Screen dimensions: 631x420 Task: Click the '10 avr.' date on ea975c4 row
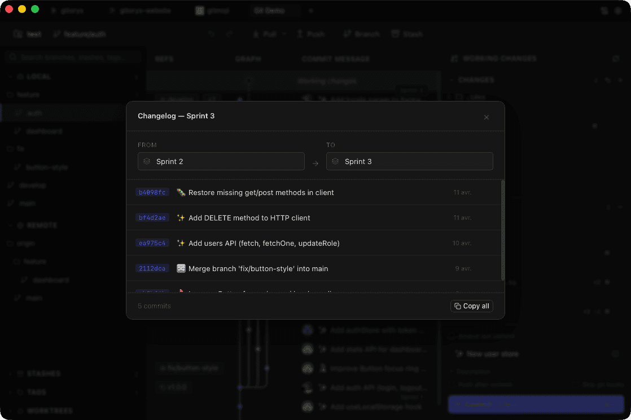pyautogui.click(x=462, y=243)
